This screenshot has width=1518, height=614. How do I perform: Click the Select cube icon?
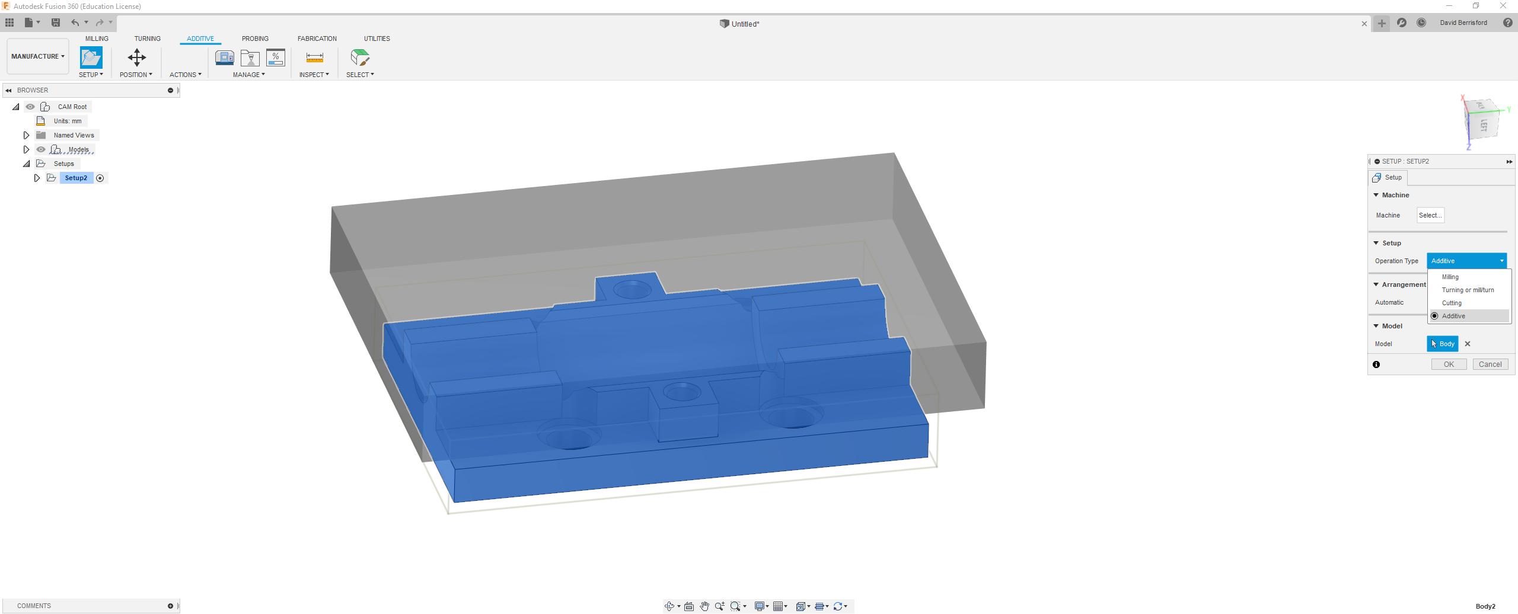(x=360, y=57)
